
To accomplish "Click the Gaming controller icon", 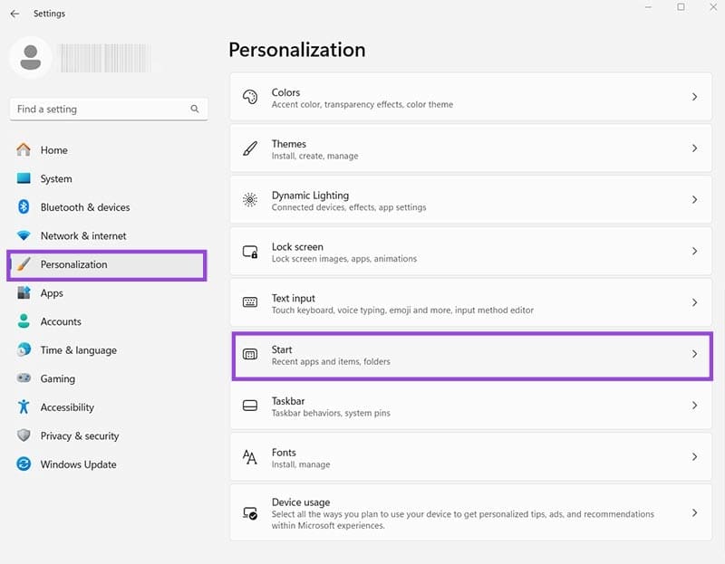I will click(24, 378).
